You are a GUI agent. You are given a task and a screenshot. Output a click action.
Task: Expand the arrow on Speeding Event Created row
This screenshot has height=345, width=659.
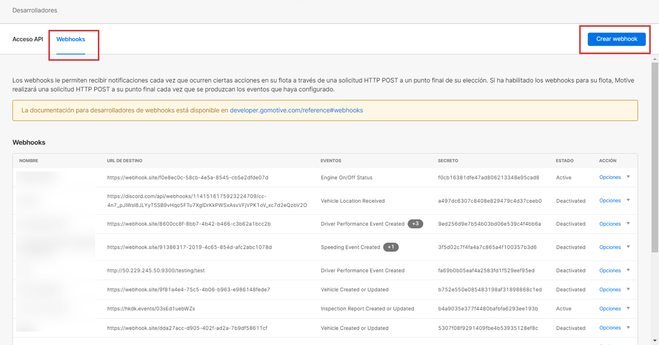(628, 247)
